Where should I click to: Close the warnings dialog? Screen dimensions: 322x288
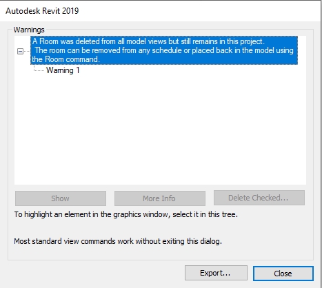point(283,274)
